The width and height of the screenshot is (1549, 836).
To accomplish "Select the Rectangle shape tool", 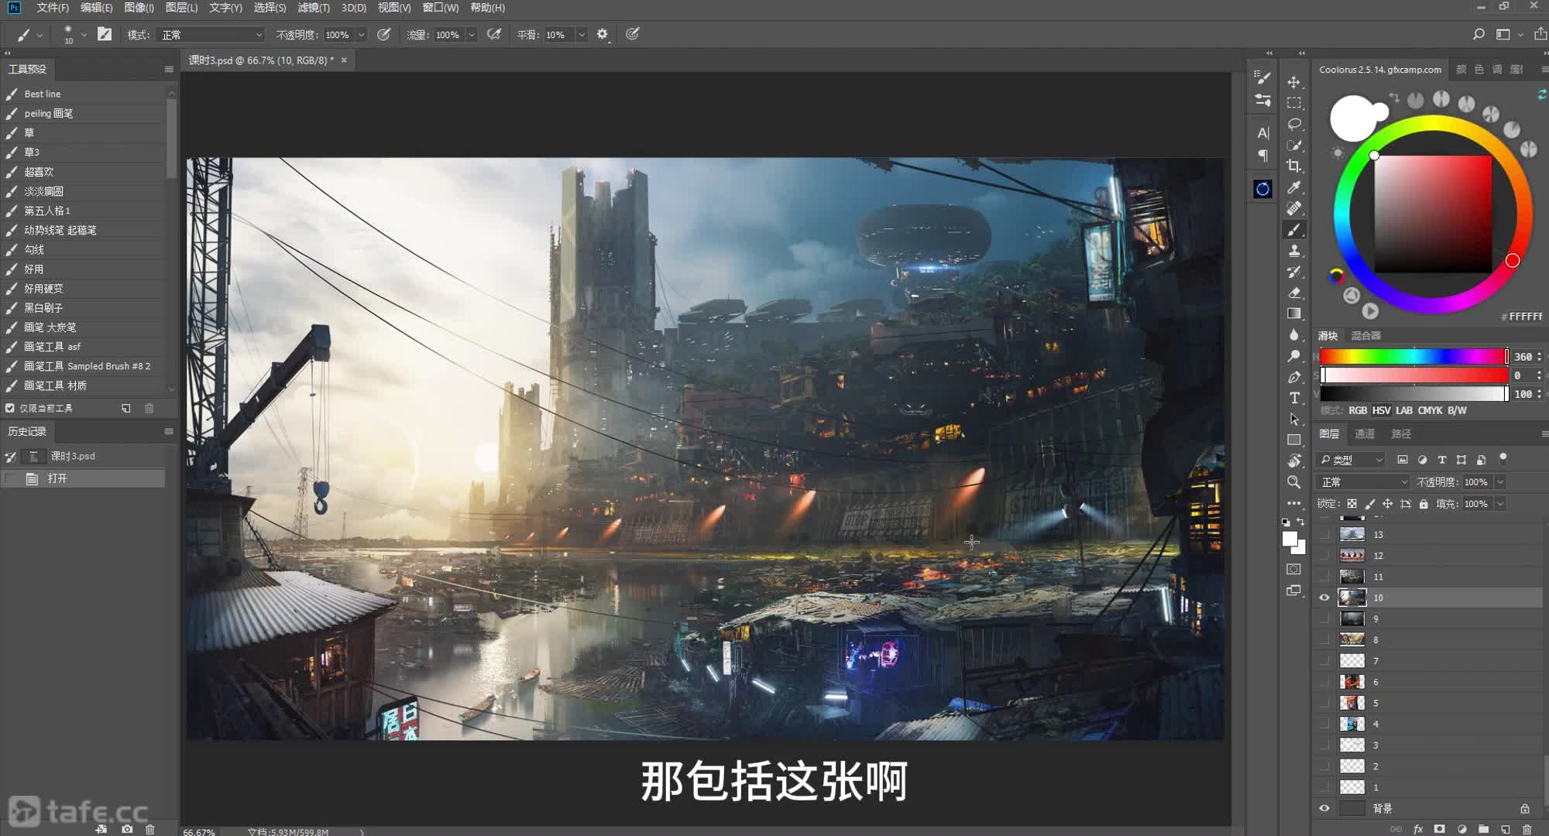I will click(x=1293, y=440).
